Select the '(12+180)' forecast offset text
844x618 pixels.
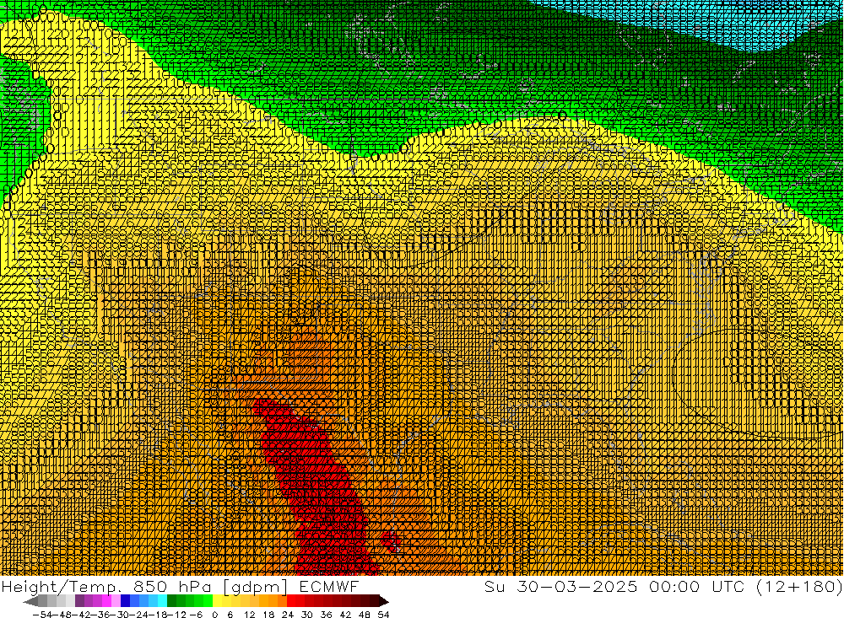click(798, 587)
